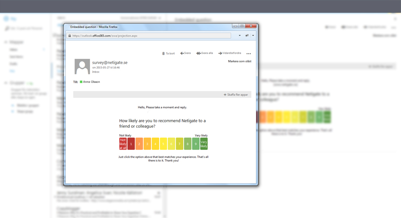
Task: Click the Inbox folder label under sender
Action: pos(96,72)
